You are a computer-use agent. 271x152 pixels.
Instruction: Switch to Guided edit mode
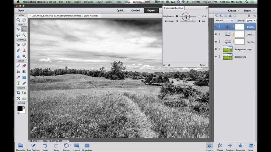pyautogui.click(x=135, y=11)
